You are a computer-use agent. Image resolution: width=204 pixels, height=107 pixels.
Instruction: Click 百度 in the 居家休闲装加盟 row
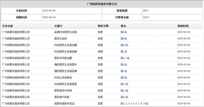[x=100, y=58]
